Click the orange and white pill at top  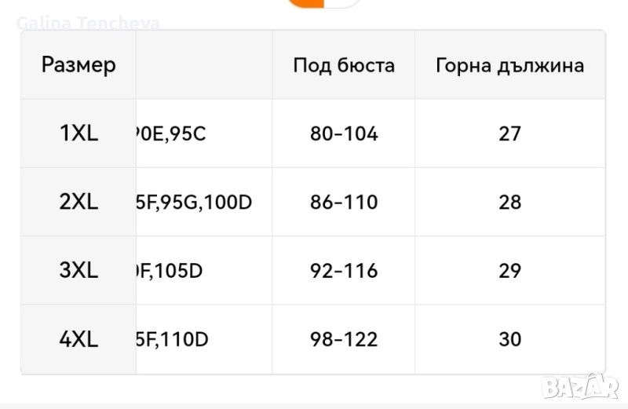tap(323, 3)
